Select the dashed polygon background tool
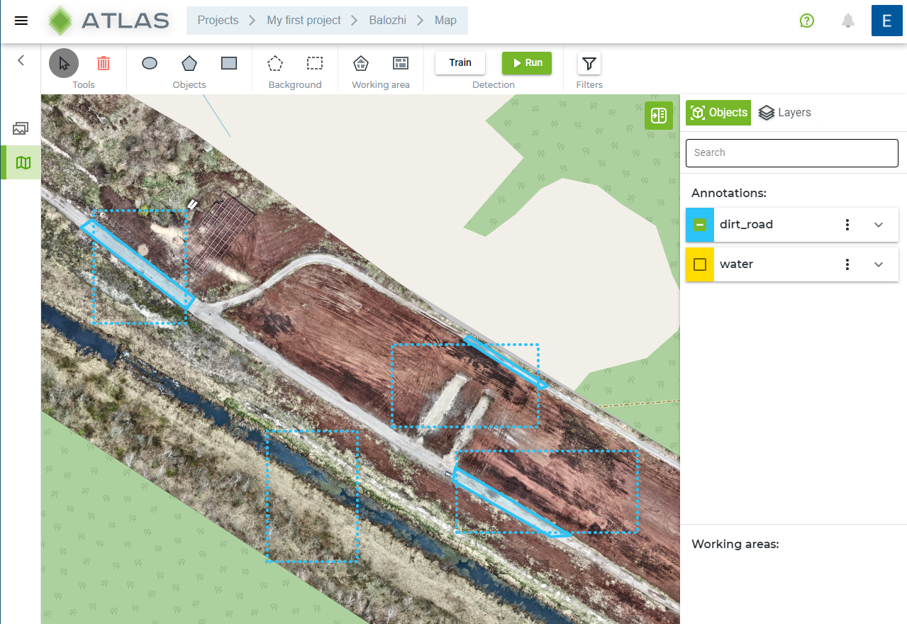The height and width of the screenshot is (624, 907). coord(275,63)
